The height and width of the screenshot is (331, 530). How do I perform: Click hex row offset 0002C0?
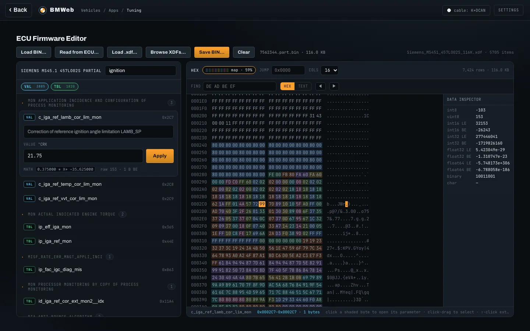(x=199, y=204)
